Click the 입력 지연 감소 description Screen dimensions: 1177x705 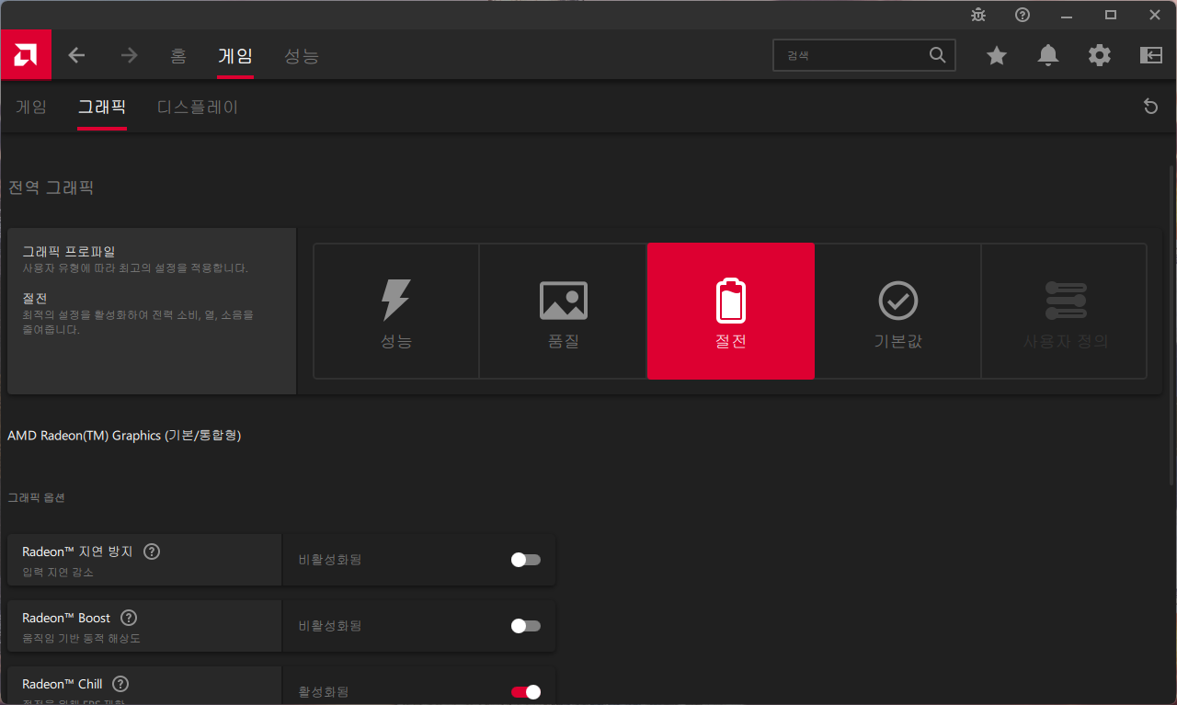click(58, 572)
